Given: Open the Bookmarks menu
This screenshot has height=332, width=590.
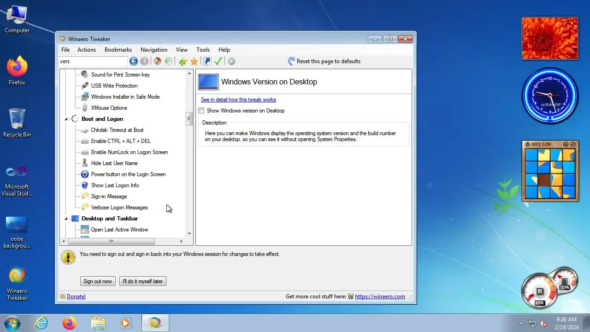Looking at the screenshot, I should pos(118,50).
